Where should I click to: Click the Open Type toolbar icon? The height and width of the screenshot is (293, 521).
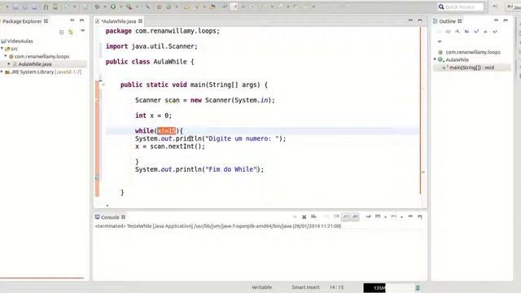[186, 7]
